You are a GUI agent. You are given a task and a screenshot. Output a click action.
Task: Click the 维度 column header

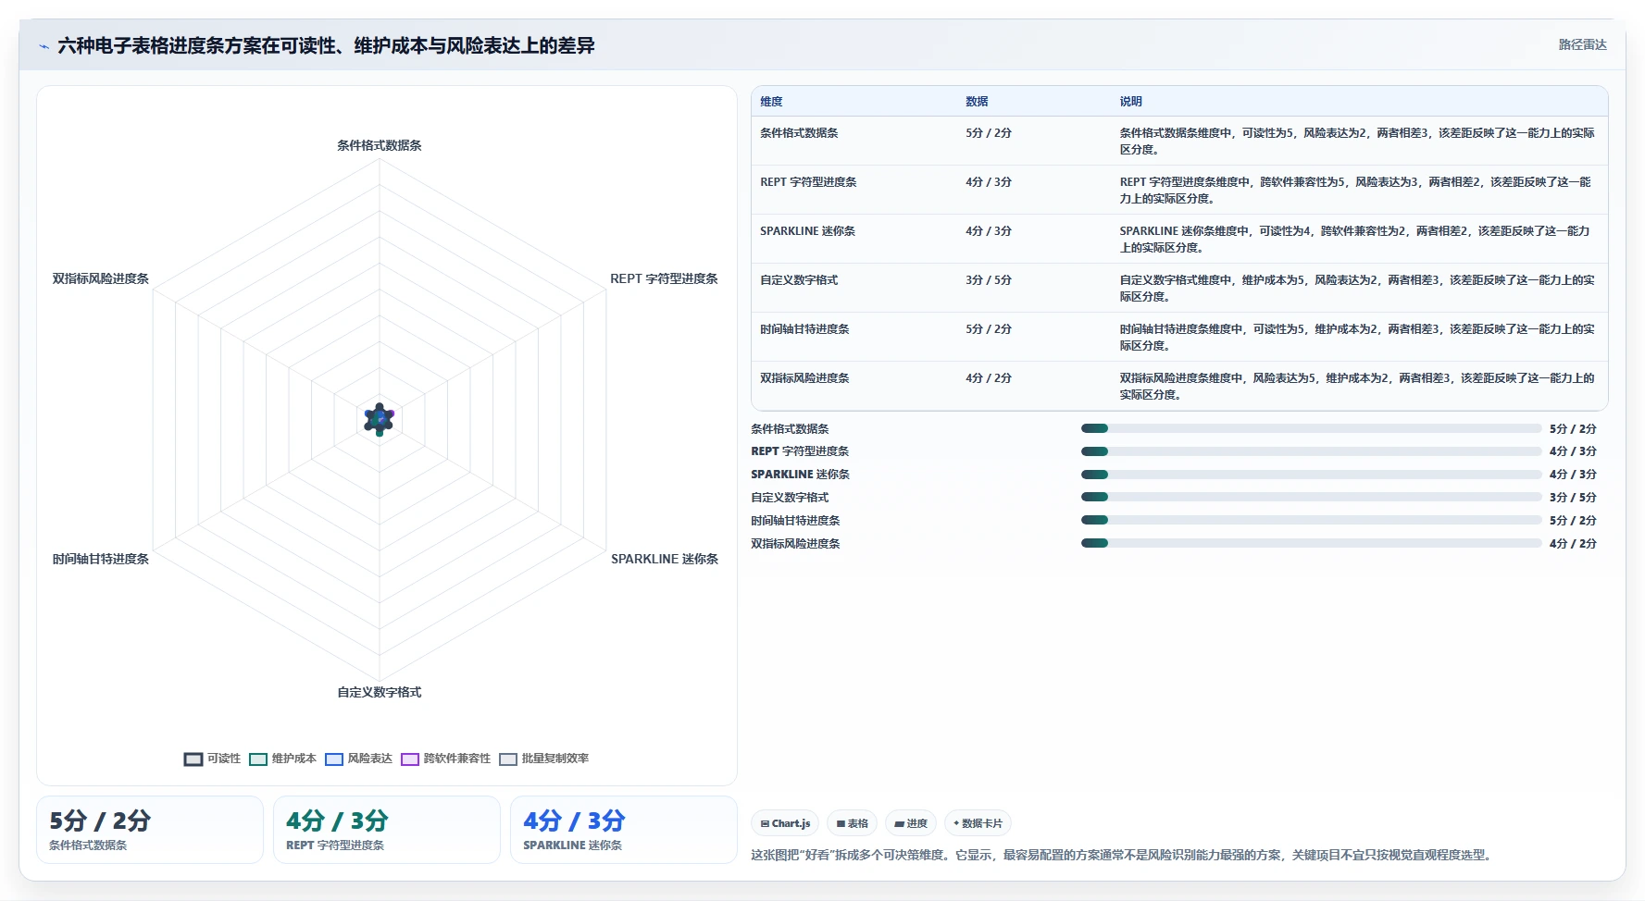771,102
